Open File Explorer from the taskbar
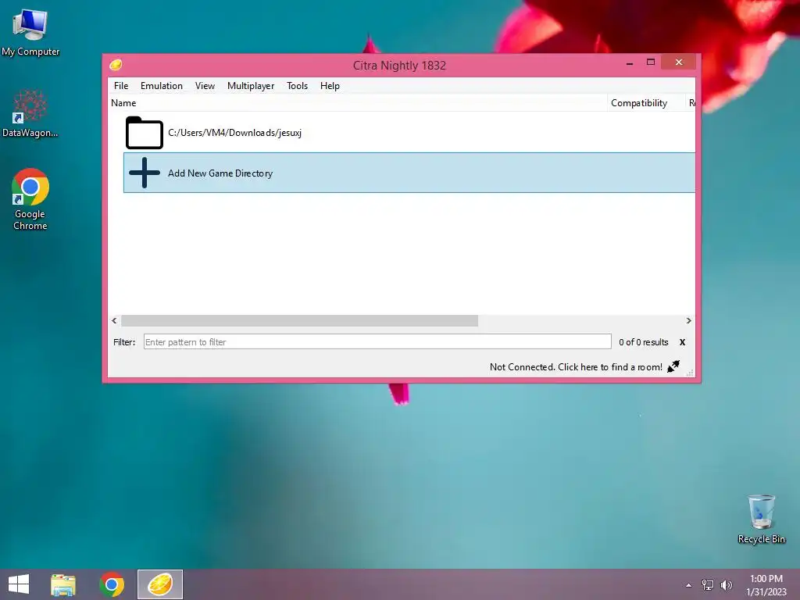The image size is (800, 600). click(63, 584)
